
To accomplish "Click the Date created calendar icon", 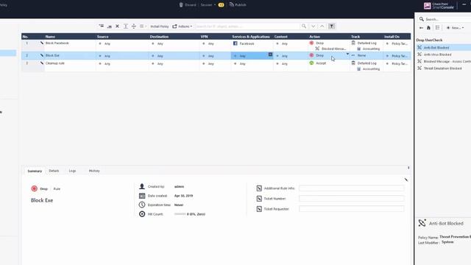I will pos(142,196).
